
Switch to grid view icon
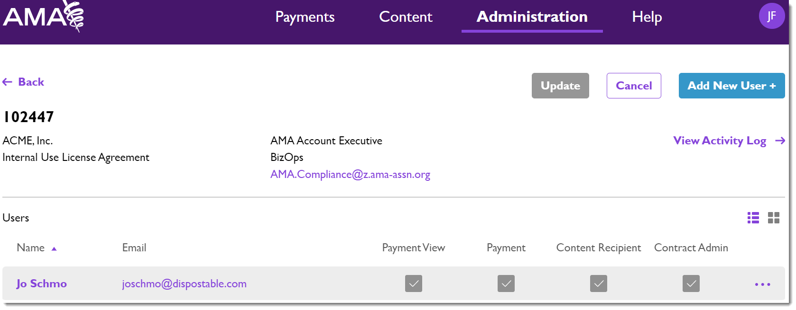coord(773,218)
